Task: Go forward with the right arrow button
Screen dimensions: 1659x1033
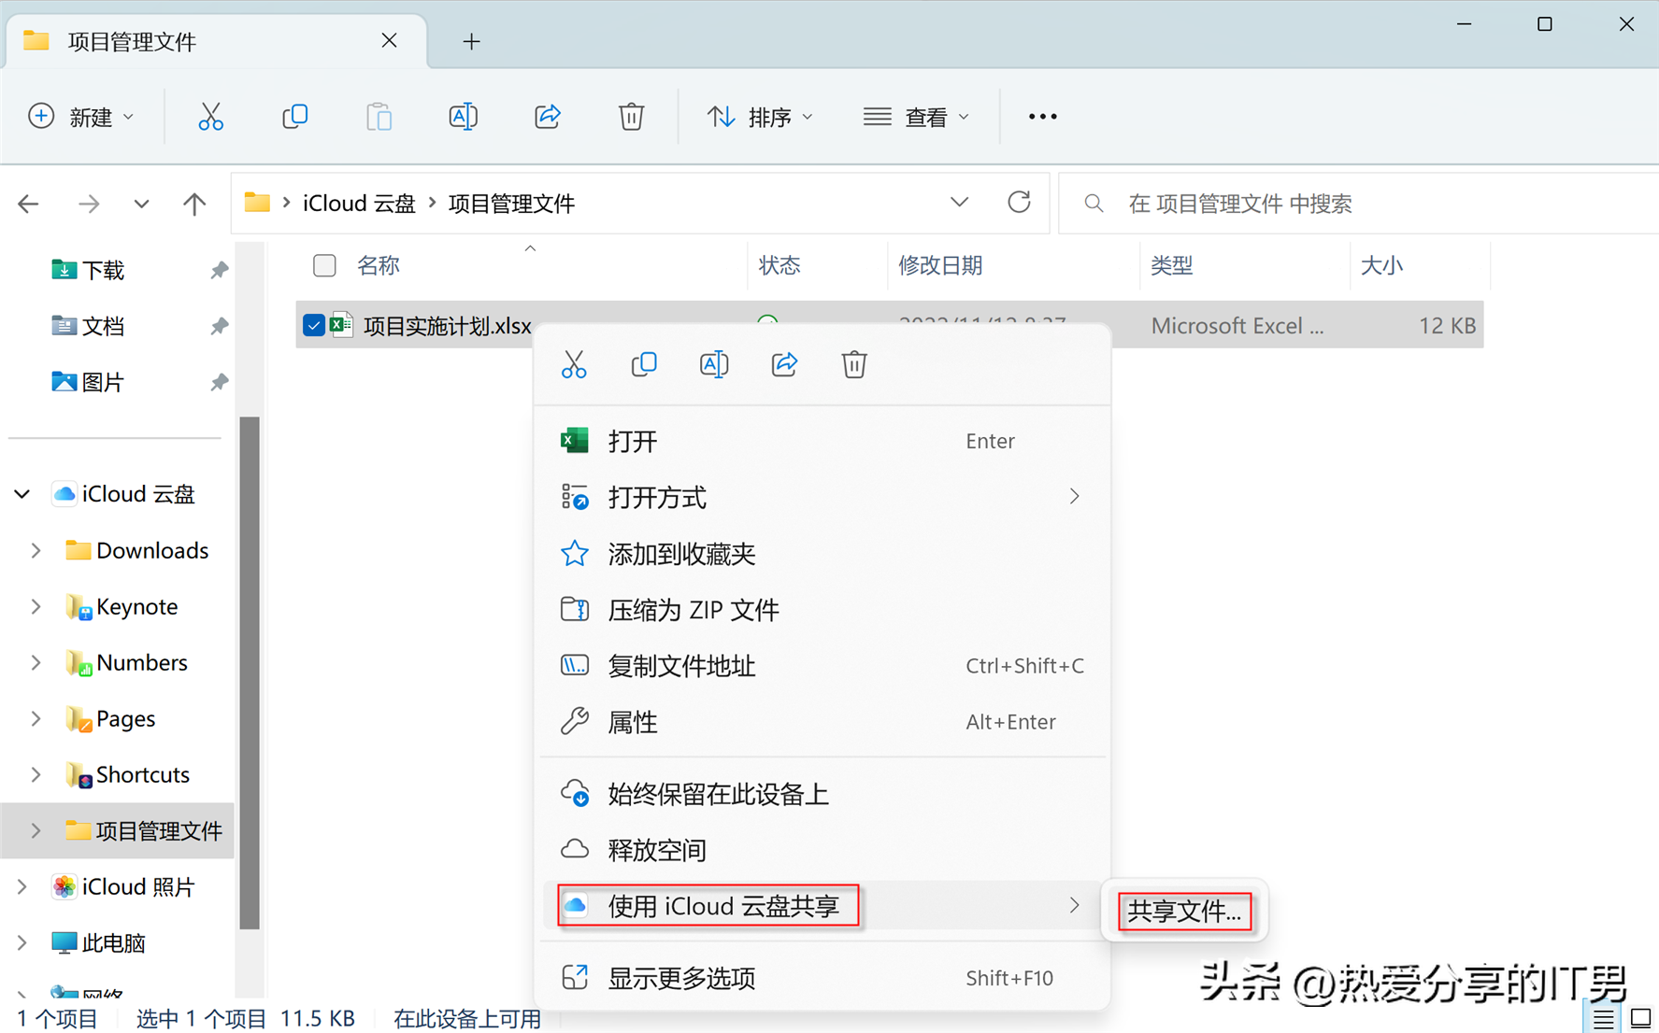Action: point(89,204)
